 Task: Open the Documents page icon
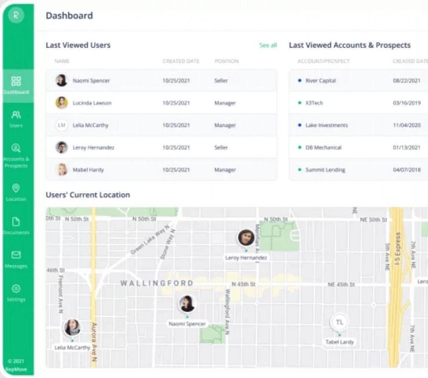pyautogui.click(x=16, y=221)
